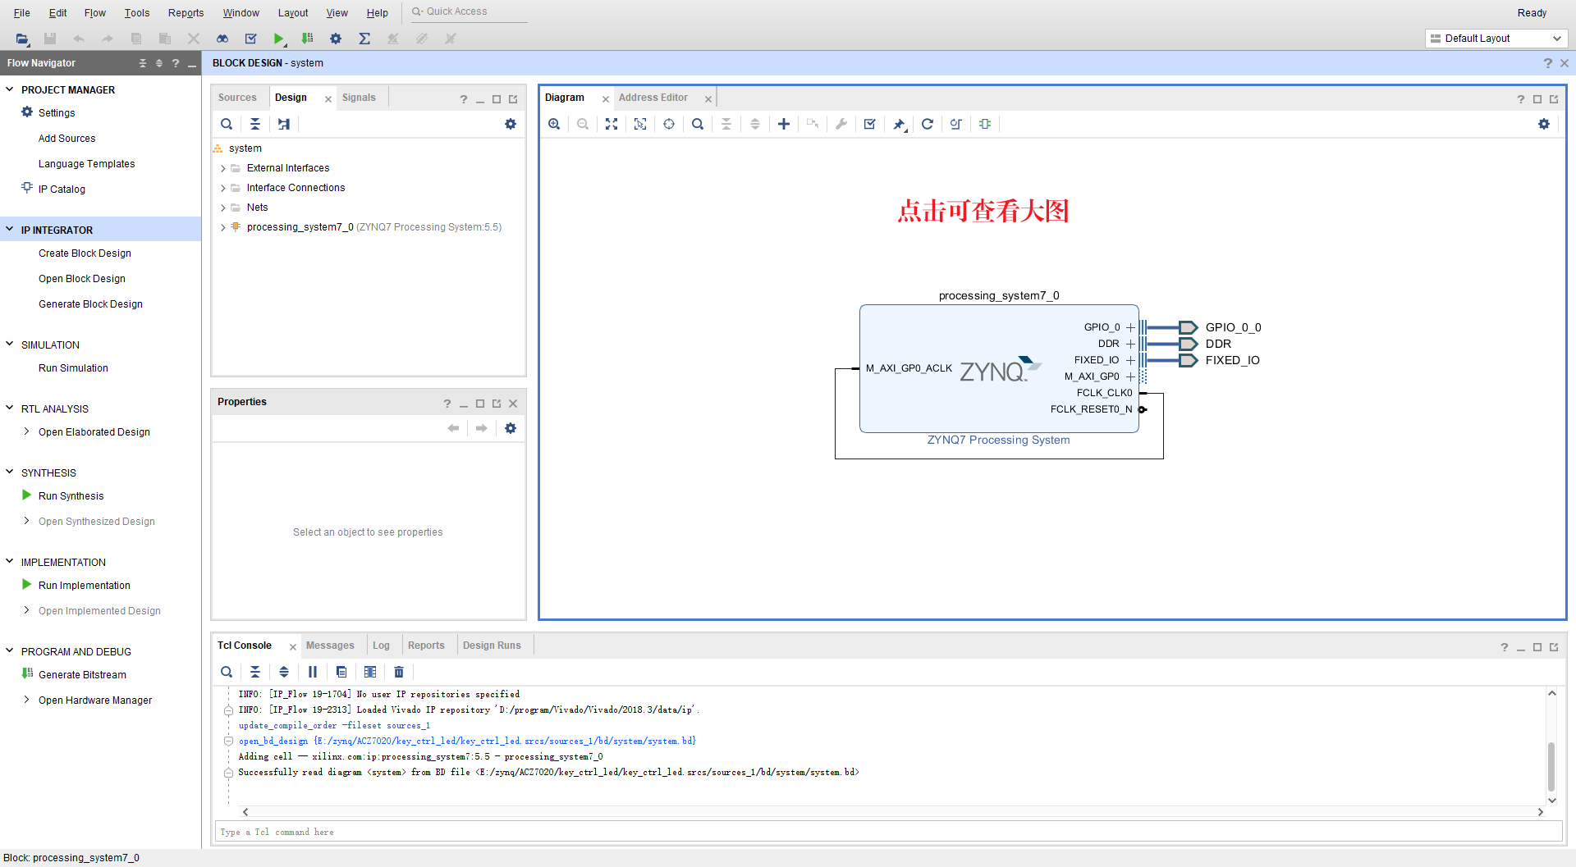The width and height of the screenshot is (1576, 867).
Task: Expand Interface Connections tree node
Action: 222,188
